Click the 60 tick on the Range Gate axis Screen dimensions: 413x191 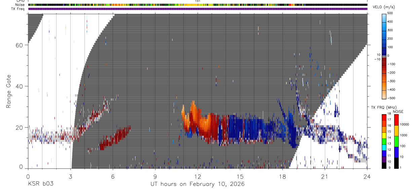tap(19, 45)
